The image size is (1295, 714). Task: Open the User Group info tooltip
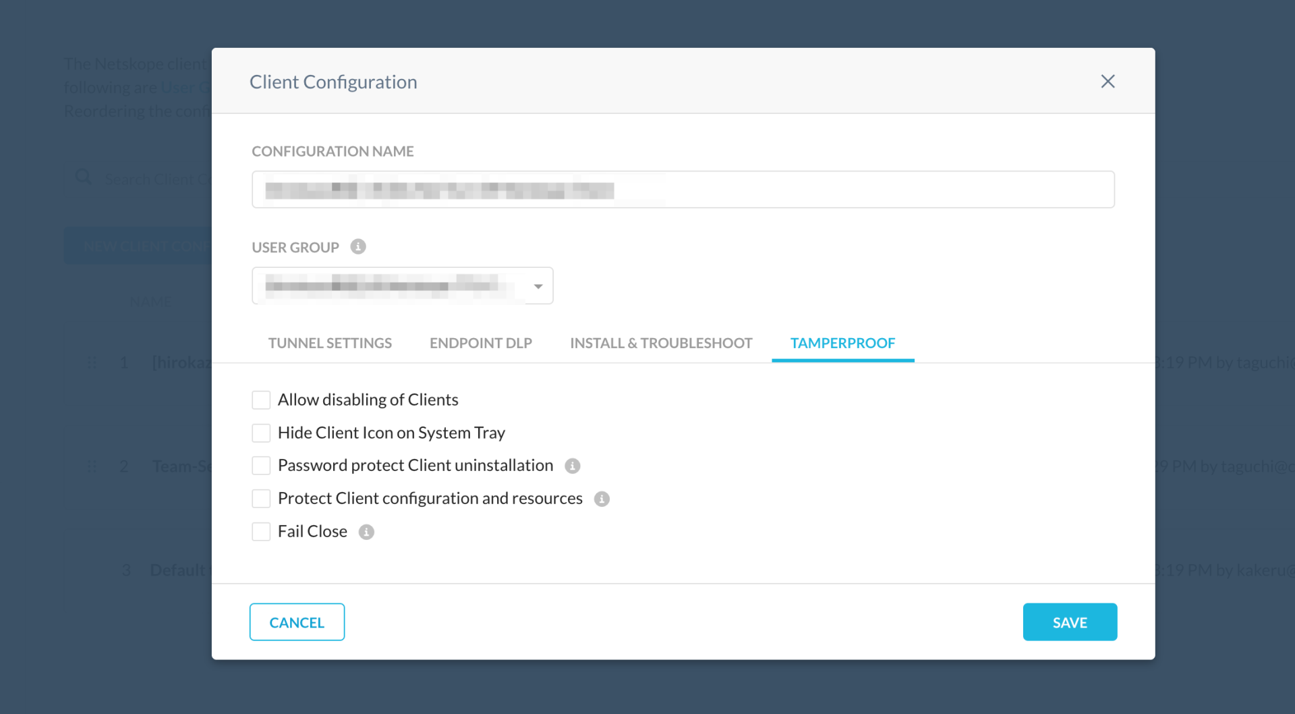(x=358, y=247)
